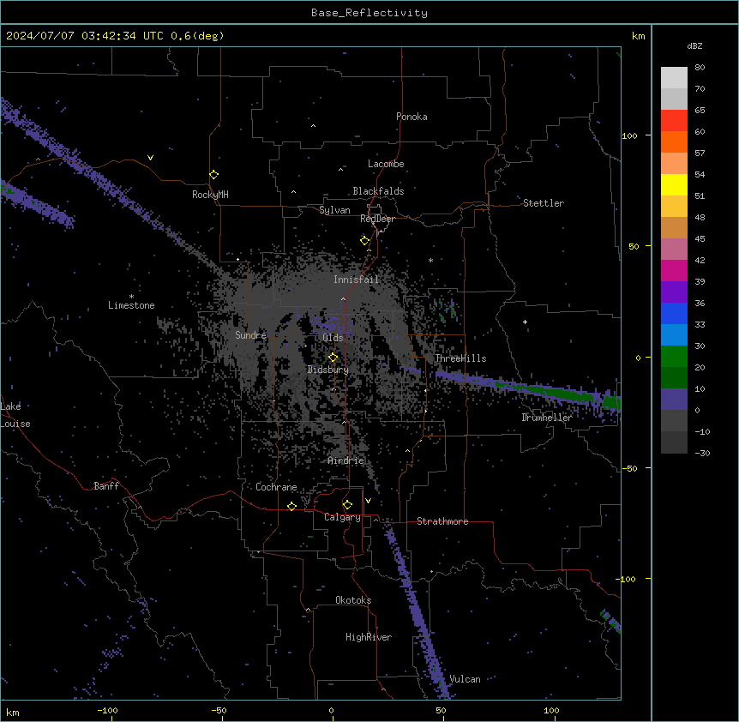This screenshot has height=722, width=739.
Task: Select the Strathmore label
Action: pyautogui.click(x=442, y=521)
